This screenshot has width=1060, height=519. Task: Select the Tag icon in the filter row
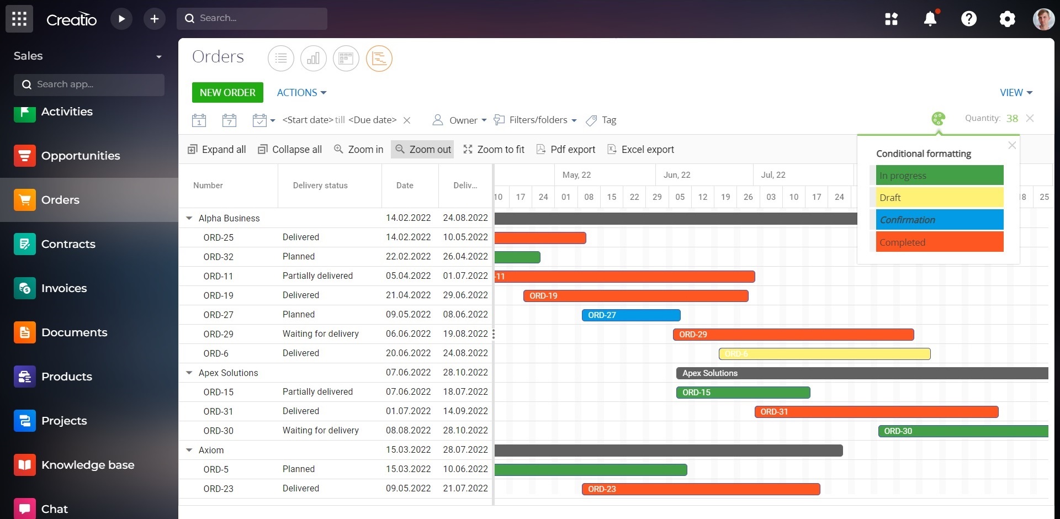click(x=591, y=120)
